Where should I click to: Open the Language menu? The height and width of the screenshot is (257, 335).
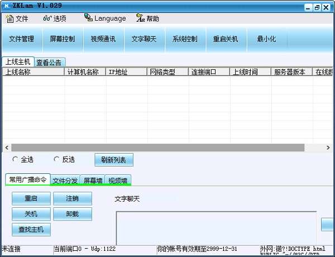tap(105, 18)
